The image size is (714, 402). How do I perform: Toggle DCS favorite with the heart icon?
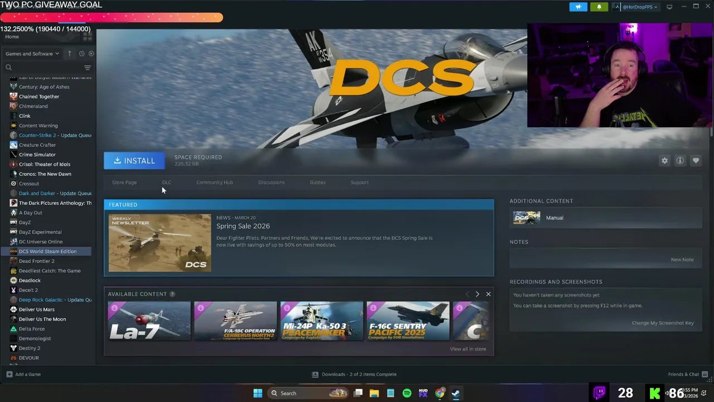[696, 161]
